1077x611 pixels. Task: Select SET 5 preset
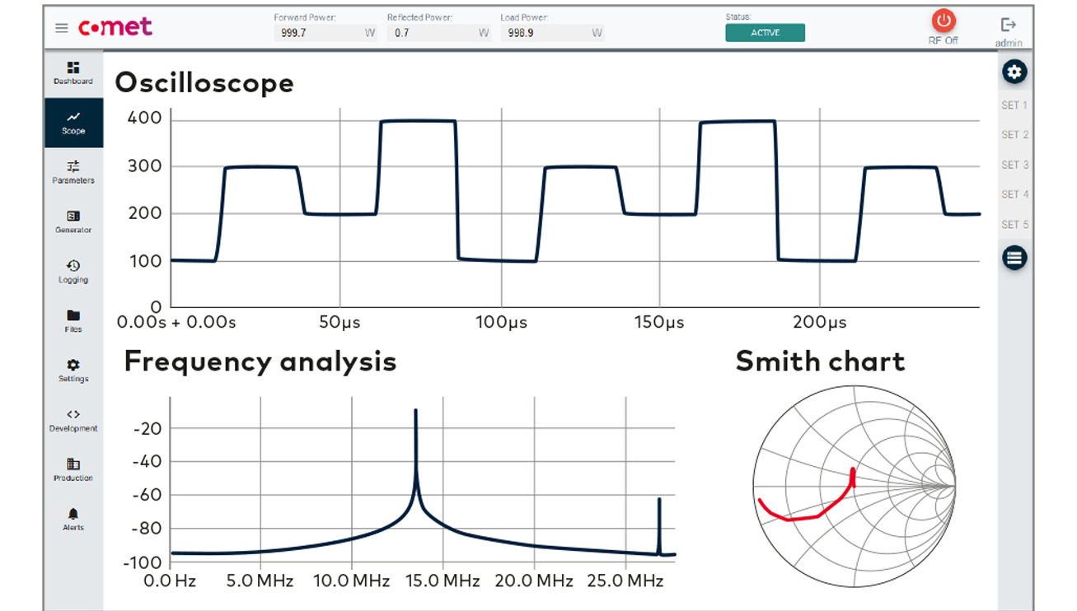coord(1014,224)
